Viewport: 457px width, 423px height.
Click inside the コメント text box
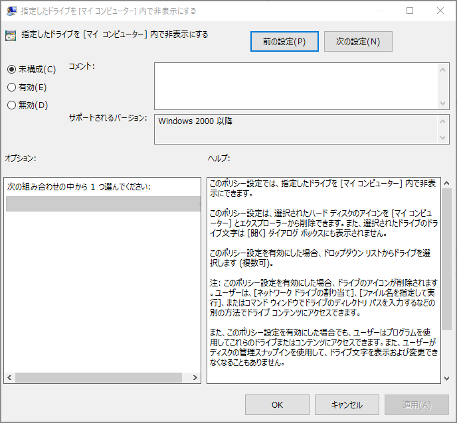[x=296, y=86]
